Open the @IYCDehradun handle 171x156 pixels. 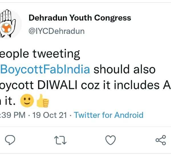(56, 31)
